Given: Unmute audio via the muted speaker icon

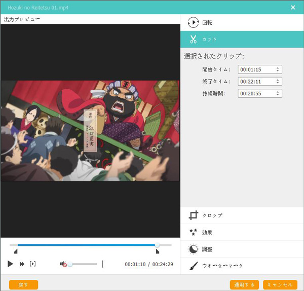Looking at the screenshot, I should (63, 264).
